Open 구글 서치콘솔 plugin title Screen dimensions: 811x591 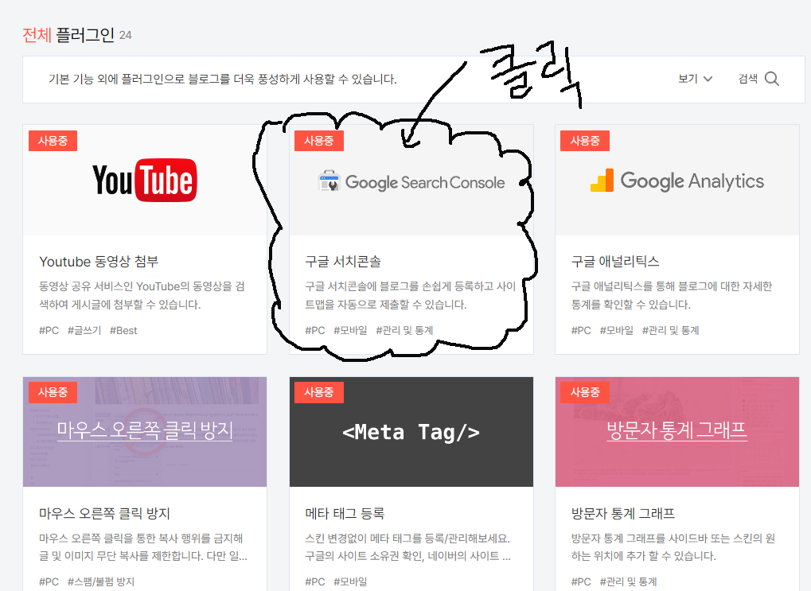[343, 262]
